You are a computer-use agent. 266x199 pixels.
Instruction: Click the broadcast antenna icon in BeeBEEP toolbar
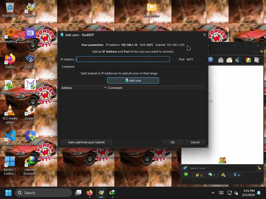click(x=211, y=60)
